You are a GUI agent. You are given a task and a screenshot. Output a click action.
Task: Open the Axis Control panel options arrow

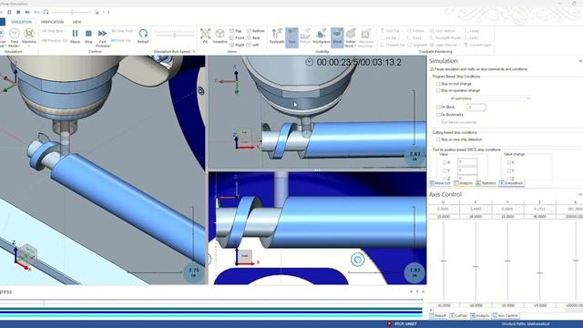580,194
